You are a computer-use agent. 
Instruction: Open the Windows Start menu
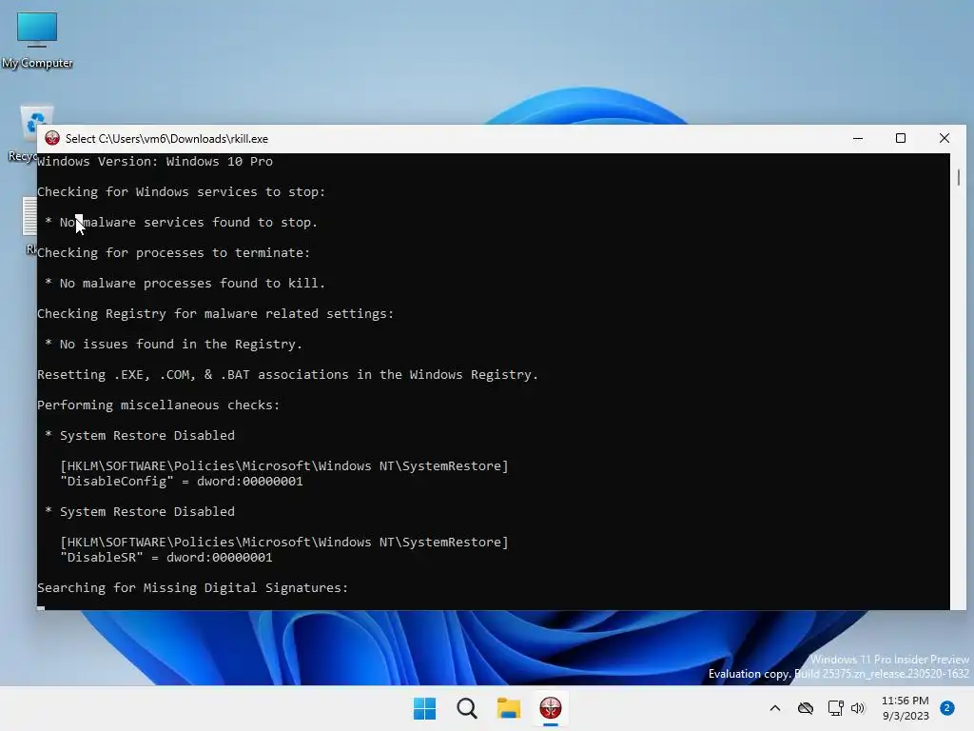coord(425,708)
